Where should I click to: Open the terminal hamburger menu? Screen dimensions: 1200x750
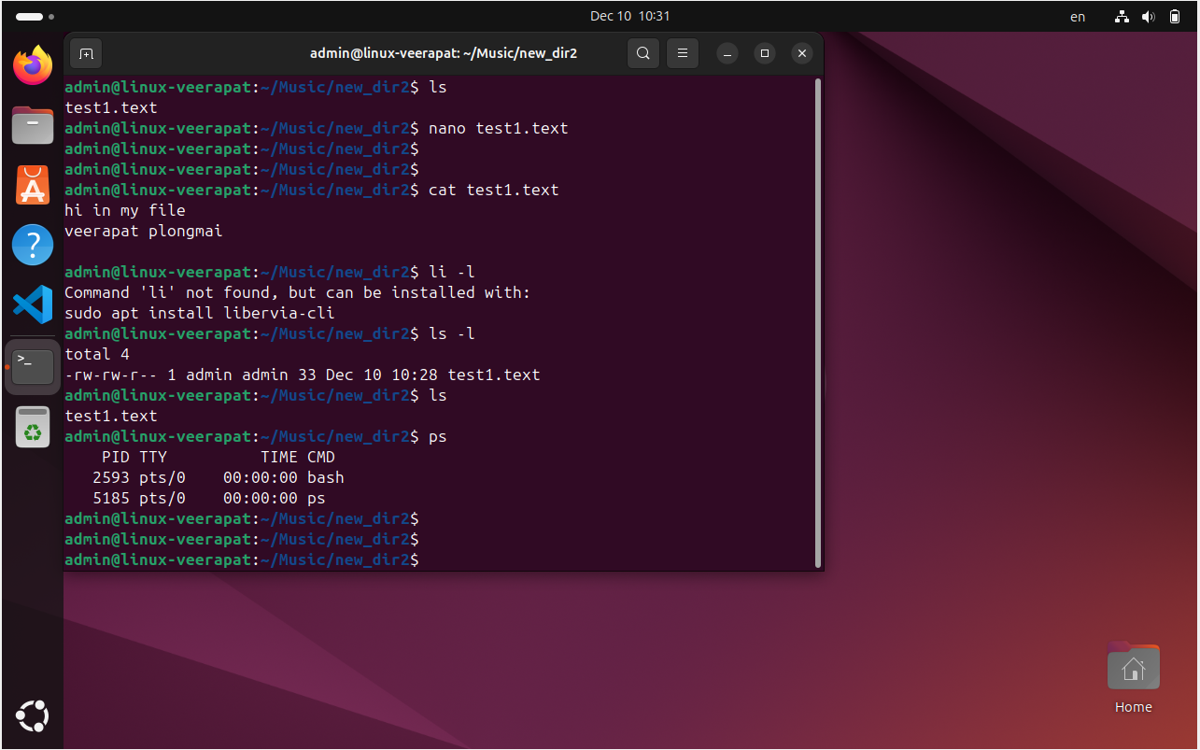(683, 53)
